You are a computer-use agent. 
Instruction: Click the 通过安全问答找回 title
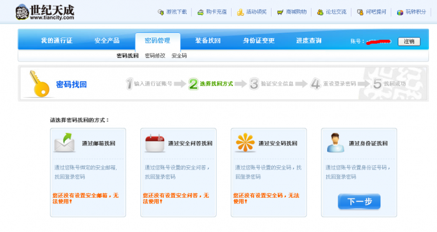click(190, 143)
